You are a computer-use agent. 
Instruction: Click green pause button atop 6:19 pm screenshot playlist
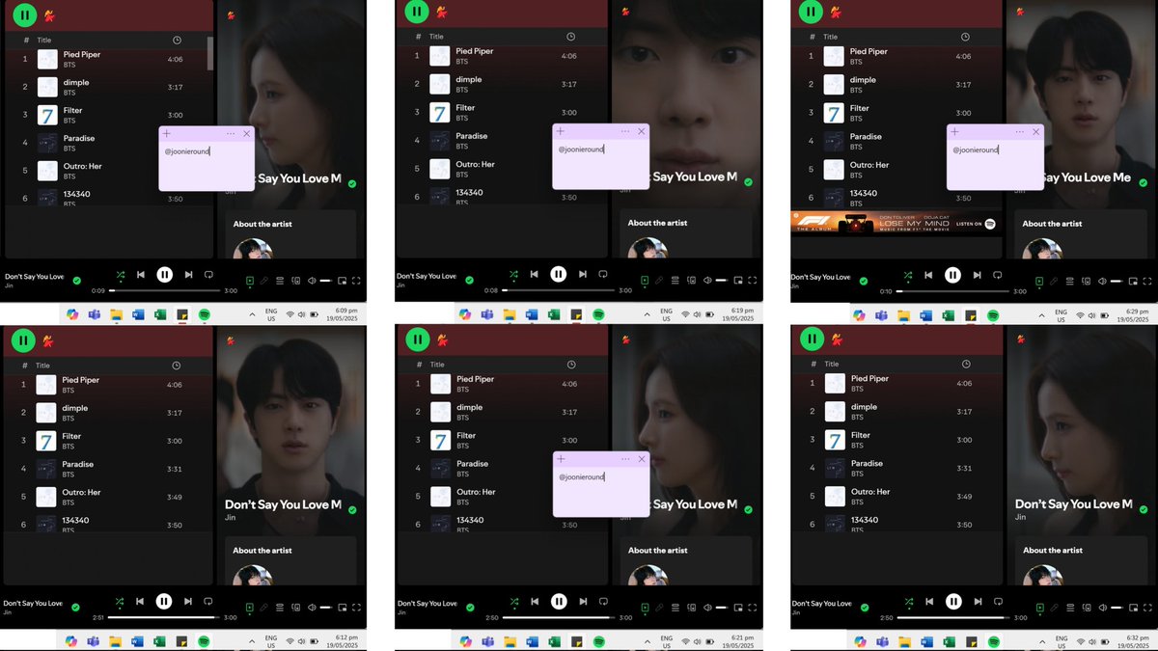pyautogui.click(x=417, y=12)
